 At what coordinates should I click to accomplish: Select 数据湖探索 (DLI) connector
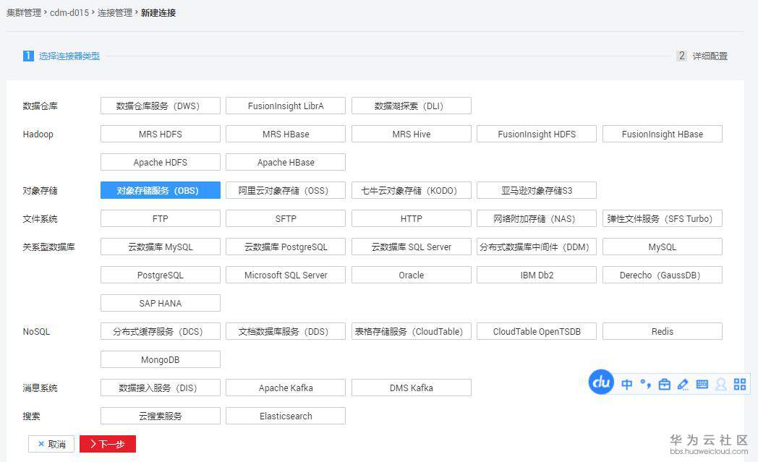(x=412, y=106)
